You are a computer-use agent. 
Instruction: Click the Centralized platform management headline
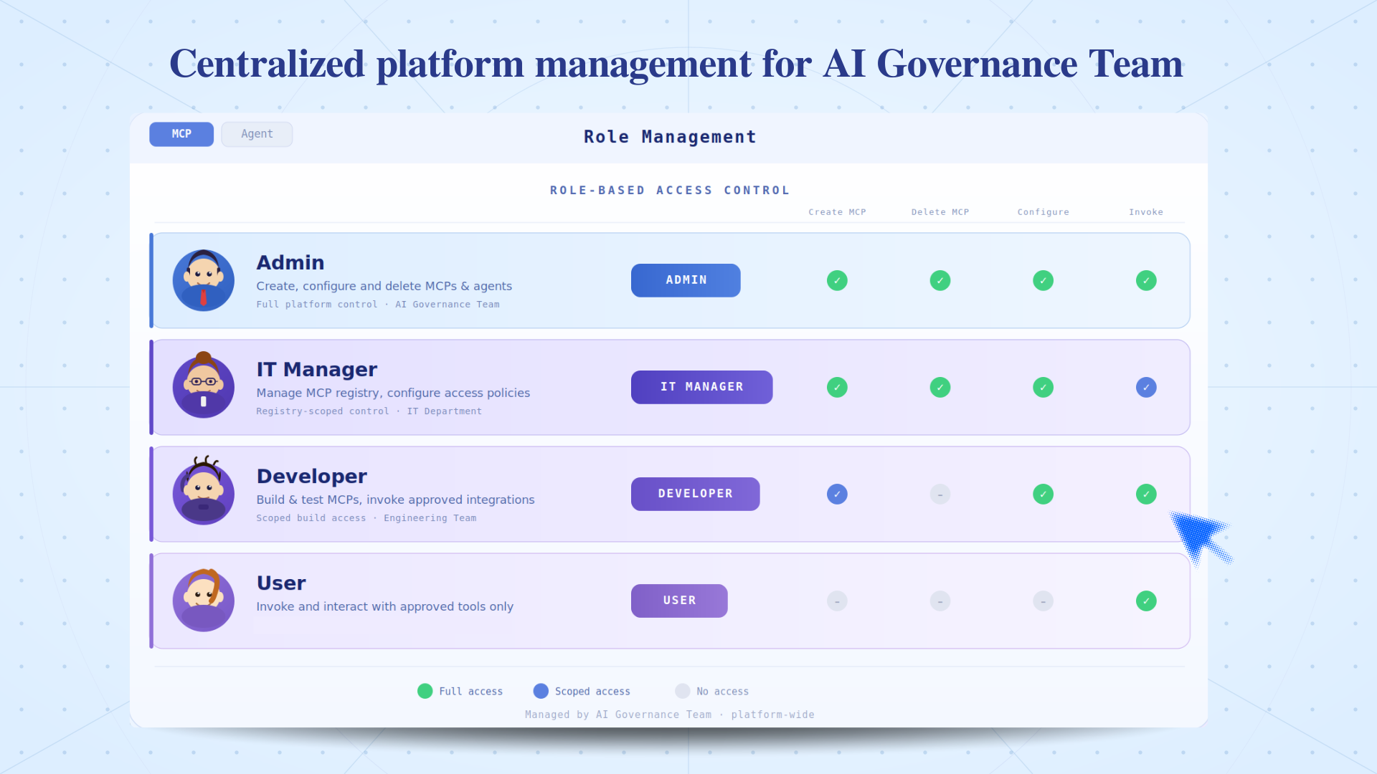676,64
